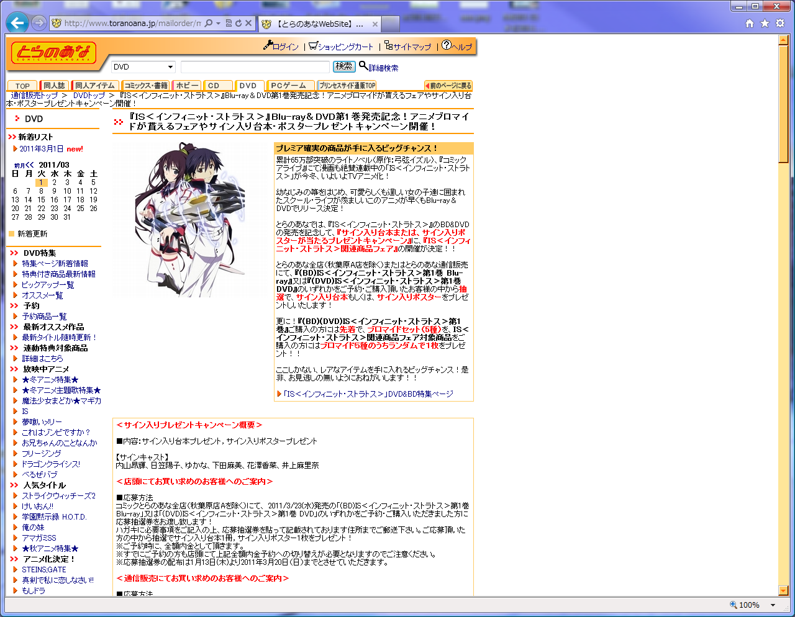Select the コミックス・書籍 navigation tab
795x617 pixels.
point(145,86)
